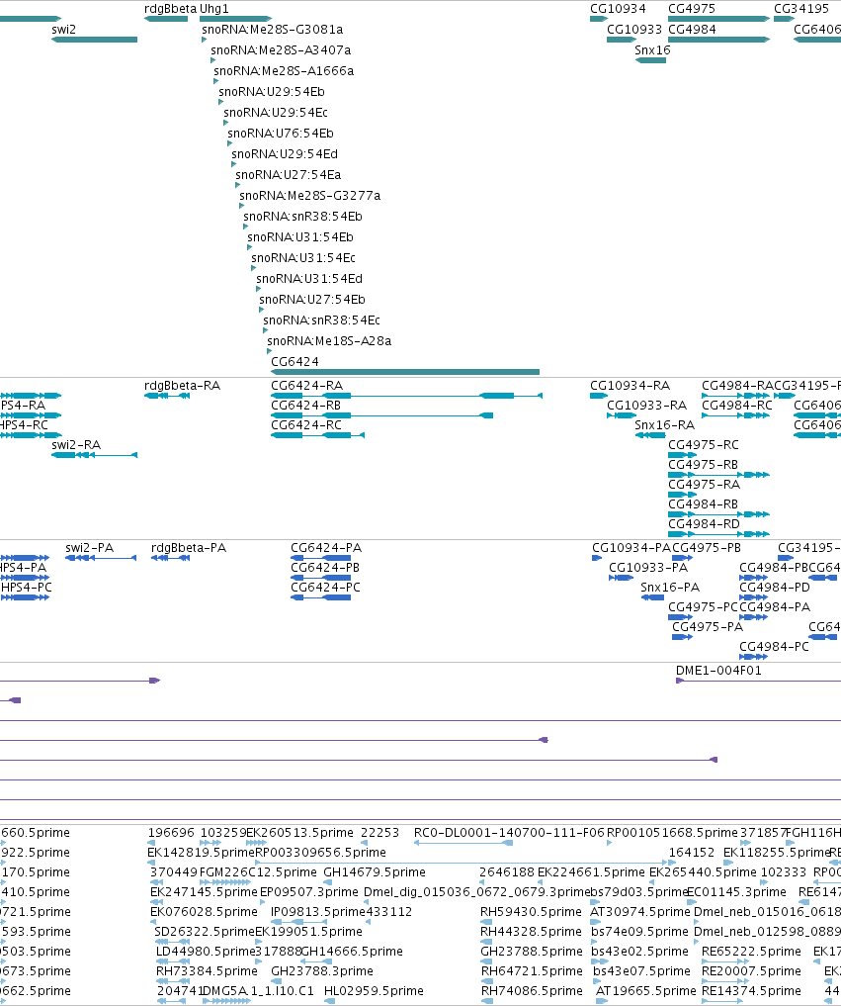Select snoRNA:U76:54Eb label
Screen dimensions: 841x1006
coord(281,134)
